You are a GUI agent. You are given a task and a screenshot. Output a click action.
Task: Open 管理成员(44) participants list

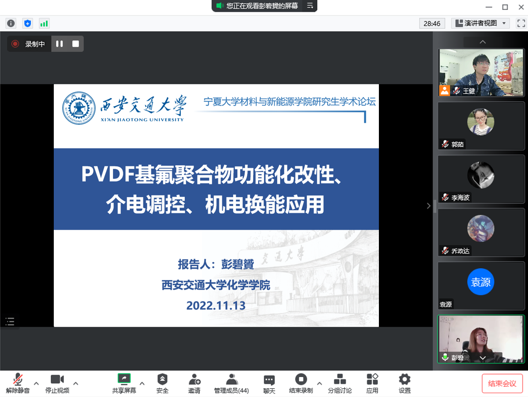(231, 383)
